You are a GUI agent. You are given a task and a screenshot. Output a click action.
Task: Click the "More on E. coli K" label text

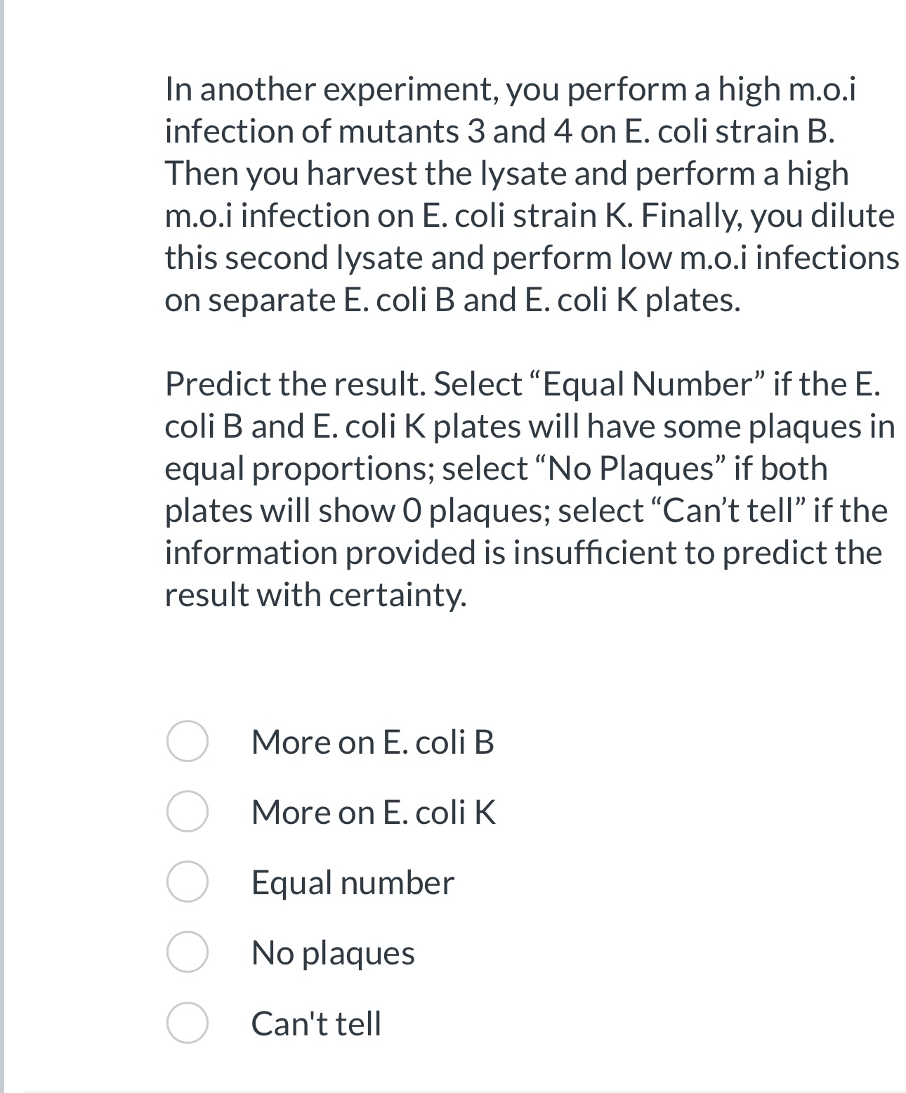pyautogui.click(x=373, y=813)
